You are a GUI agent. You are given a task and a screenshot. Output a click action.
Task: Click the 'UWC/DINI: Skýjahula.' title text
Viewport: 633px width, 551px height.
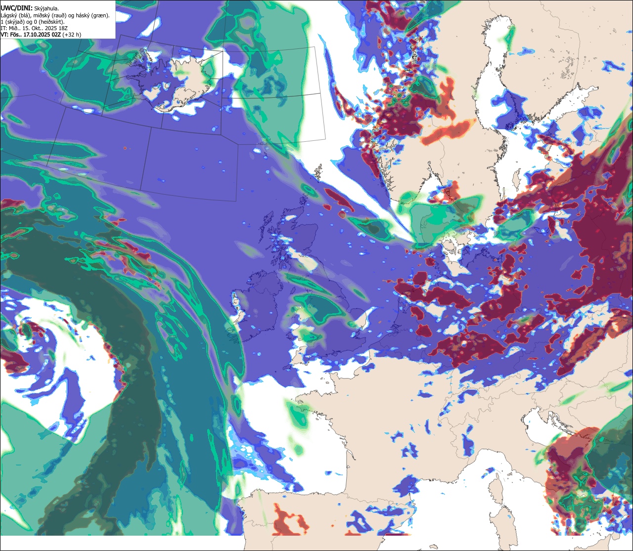[30, 8]
